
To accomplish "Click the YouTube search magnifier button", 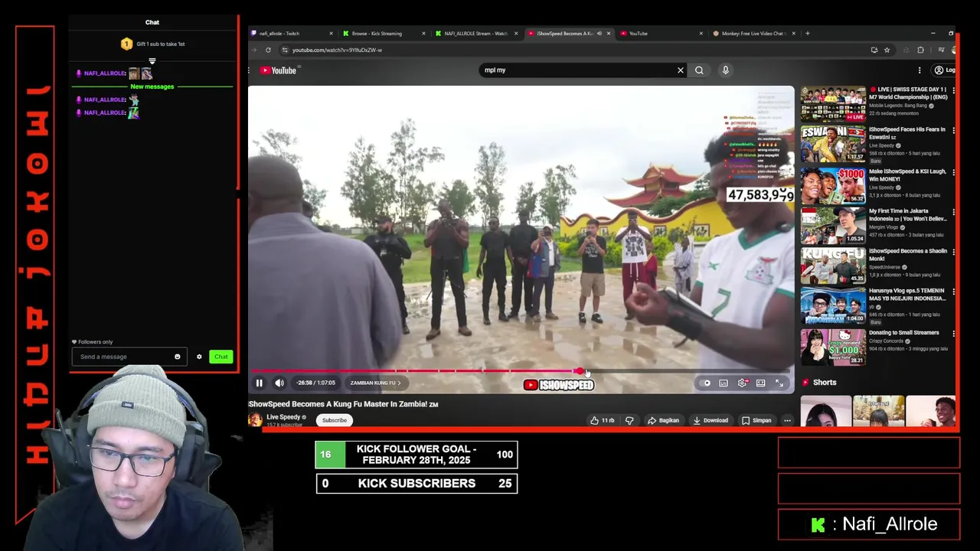I will tap(699, 70).
